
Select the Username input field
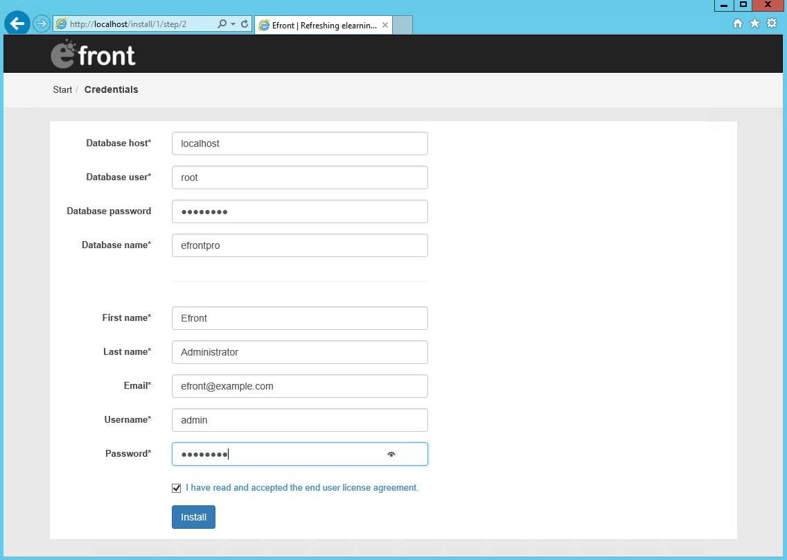click(299, 420)
